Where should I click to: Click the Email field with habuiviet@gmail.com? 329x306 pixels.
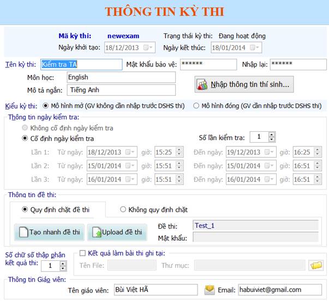tap(280, 290)
